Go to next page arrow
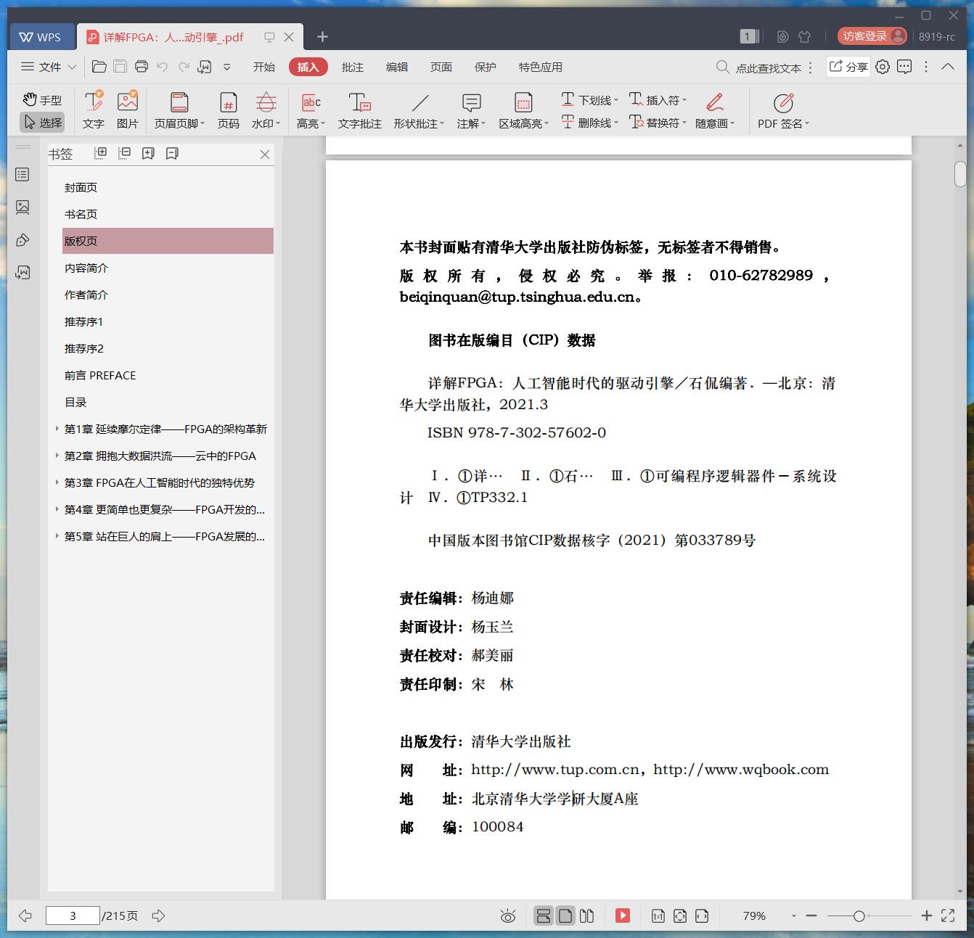Viewport: 974px width, 938px height. pos(158,916)
